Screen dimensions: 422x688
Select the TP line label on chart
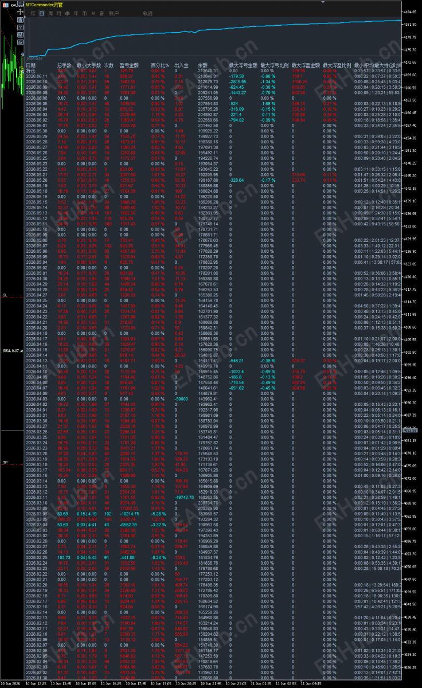(x=5, y=462)
